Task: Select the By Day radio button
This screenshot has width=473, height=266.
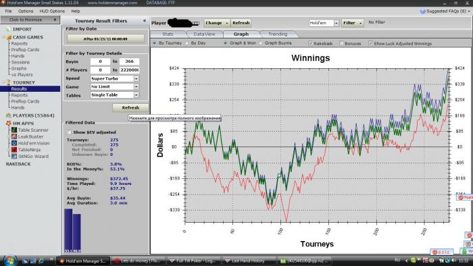Action: pyautogui.click(x=187, y=43)
